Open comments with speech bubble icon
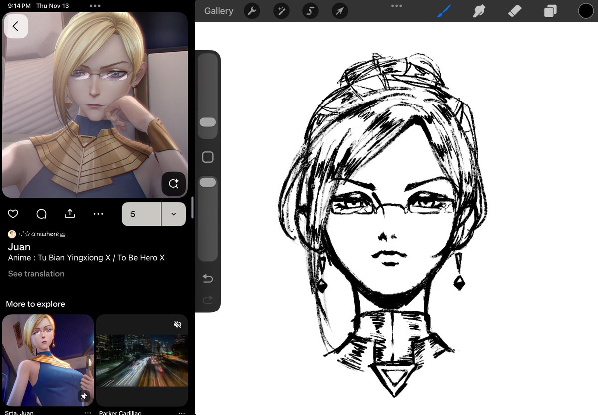The image size is (598, 415). coord(42,214)
